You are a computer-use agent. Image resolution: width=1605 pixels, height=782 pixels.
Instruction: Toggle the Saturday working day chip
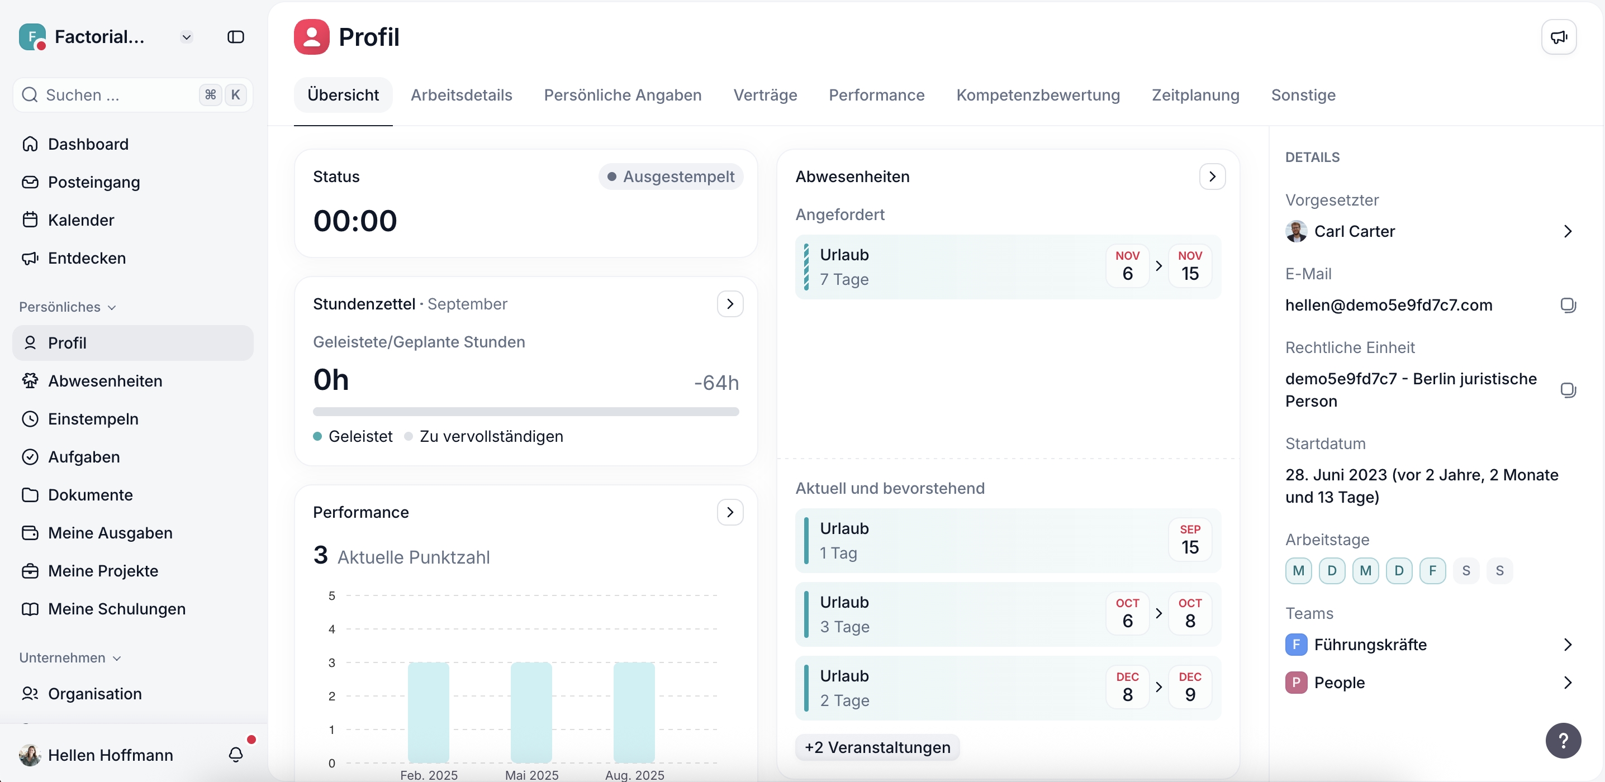tap(1465, 570)
